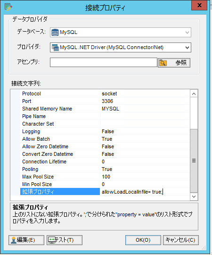The image size is (212, 255).
Task: Click the empty Pipe Name value cell
Action: pos(145,116)
